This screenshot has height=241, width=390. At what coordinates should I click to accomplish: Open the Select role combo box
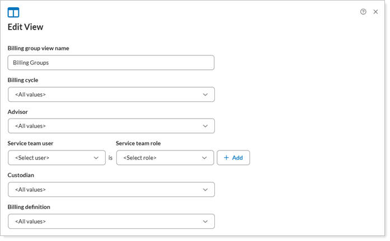tap(165, 158)
